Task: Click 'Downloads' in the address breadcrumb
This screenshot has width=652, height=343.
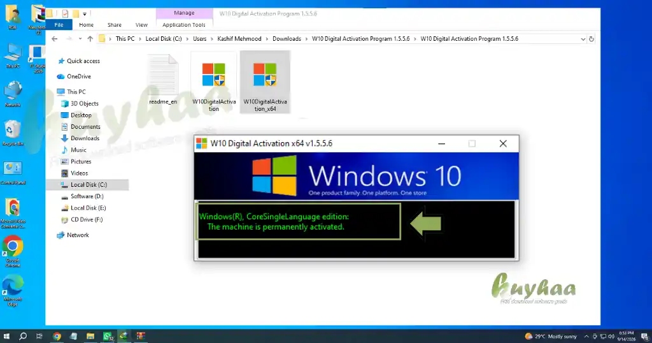Action: [287, 39]
